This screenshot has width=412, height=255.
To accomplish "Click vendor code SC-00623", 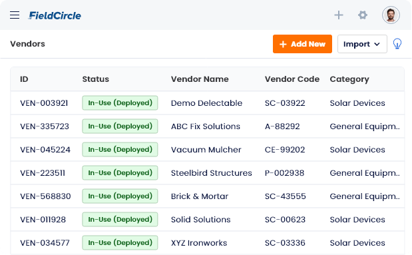I will [285, 220].
